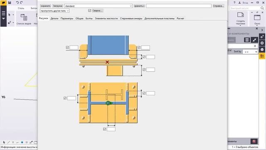Switch to the Общие tab
Screen dimensions: 266x150
[79, 18]
